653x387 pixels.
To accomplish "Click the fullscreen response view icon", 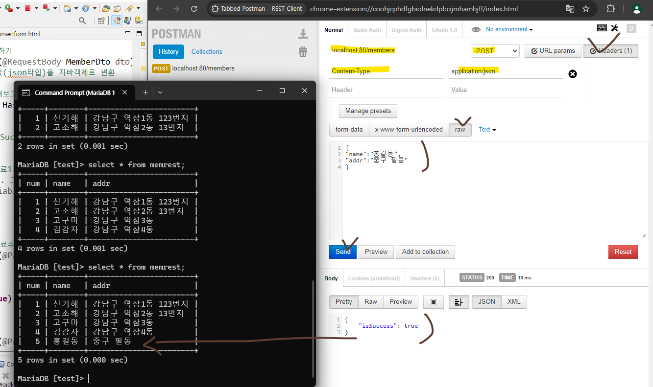I will 434,302.
